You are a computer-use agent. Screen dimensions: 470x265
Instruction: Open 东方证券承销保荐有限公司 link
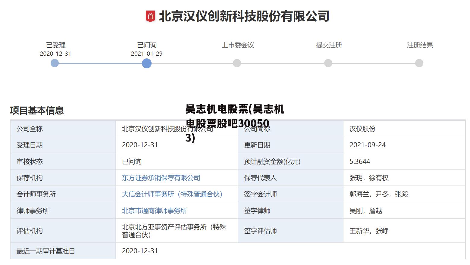161,178
